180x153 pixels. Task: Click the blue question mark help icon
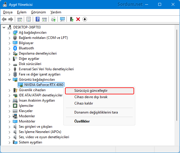pyautogui.click(x=37, y=19)
